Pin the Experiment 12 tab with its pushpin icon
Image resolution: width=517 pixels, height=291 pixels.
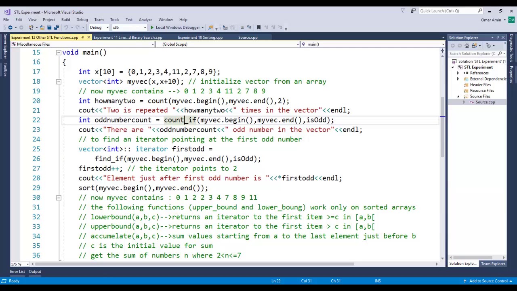pos(83,38)
